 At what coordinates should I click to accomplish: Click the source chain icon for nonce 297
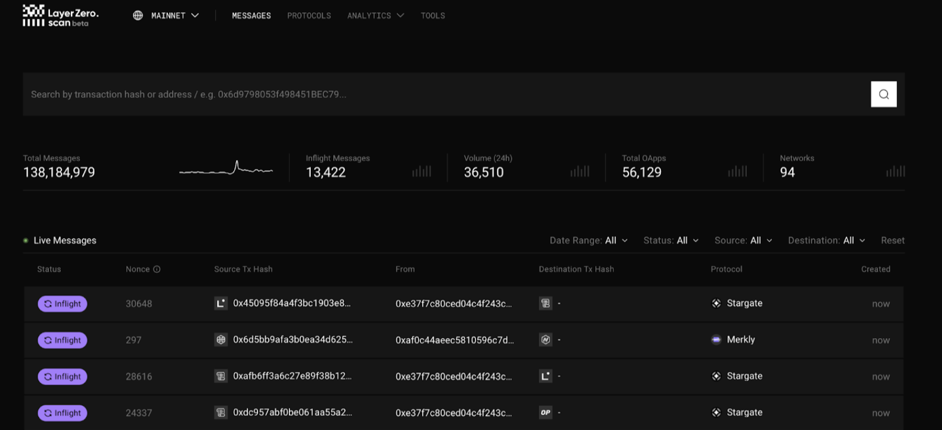coord(221,340)
